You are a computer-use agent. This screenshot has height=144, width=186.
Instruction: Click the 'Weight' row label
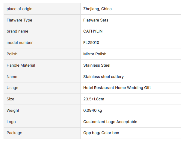(x=13, y=111)
